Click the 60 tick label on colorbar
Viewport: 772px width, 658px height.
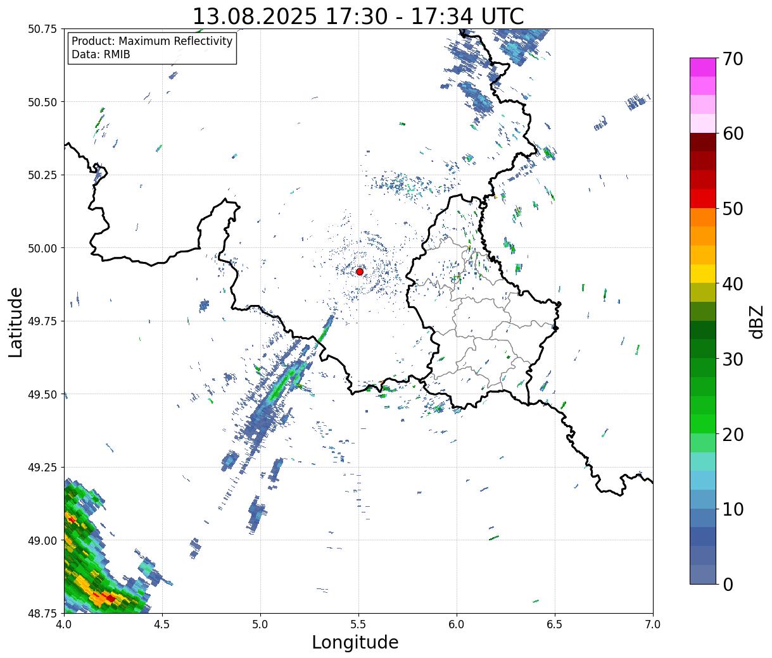[731, 133]
